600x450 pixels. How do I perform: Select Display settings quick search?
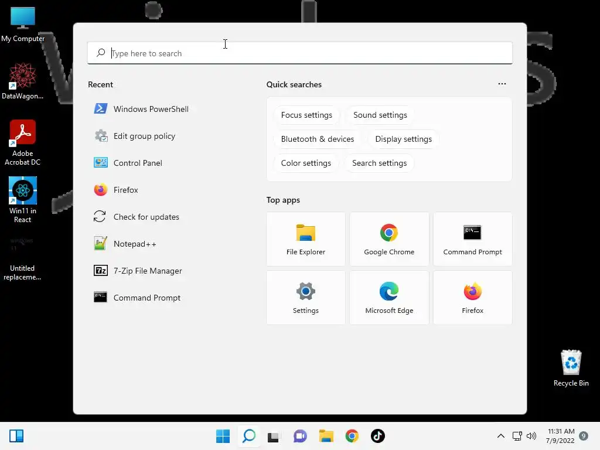pos(403,139)
